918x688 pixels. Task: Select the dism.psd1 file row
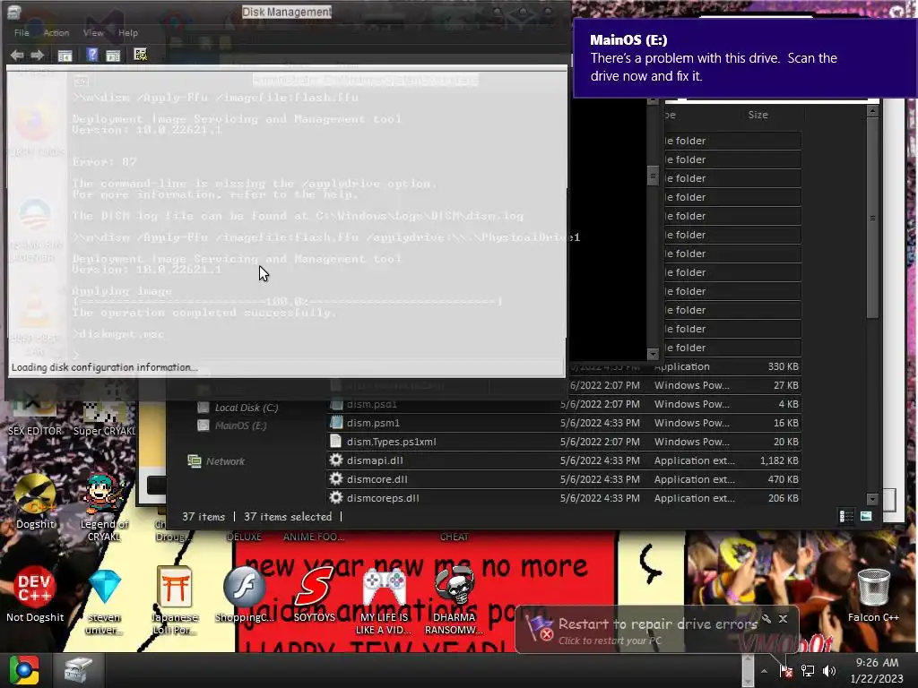tap(564, 404)
